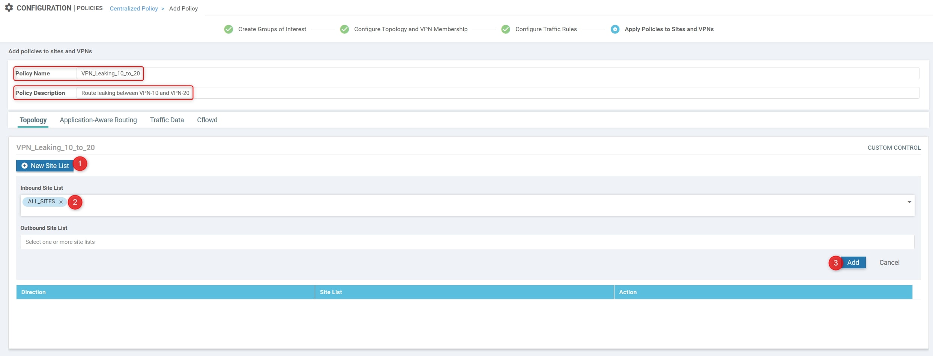Remove ALL_SITES tag using its x icon

click(61, 202)
